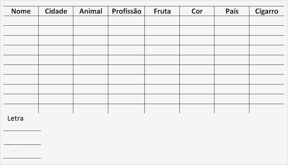
Task: Click the Profissão column header
Action: click(126, 11)
